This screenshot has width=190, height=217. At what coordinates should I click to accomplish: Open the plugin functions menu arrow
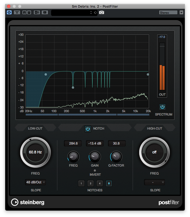click(x=181, y=13)
